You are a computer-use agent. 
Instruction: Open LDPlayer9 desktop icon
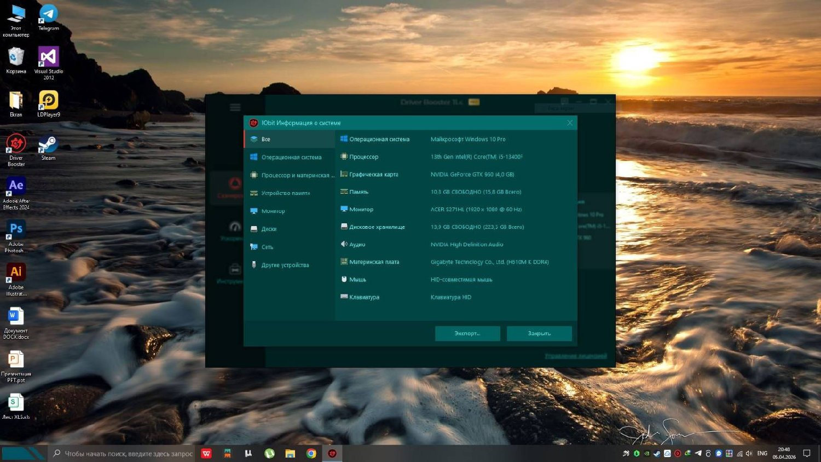(48, 104)
